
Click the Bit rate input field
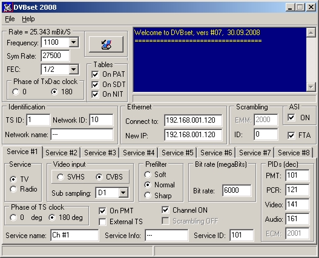click(x=237, y=190)
